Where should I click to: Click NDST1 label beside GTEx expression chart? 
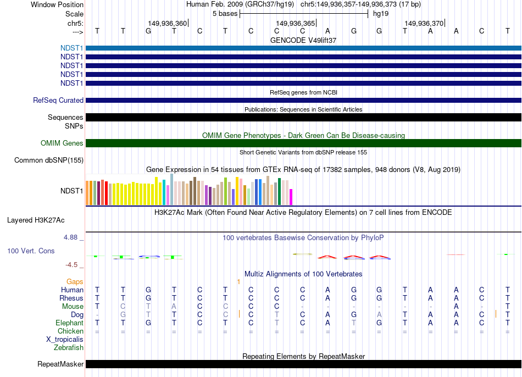[x=71, y=191]
